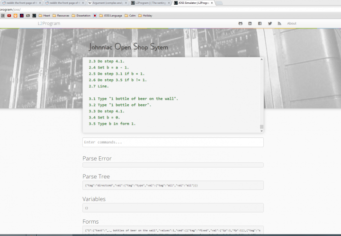
Task: Click the Facebook icon in header
Action: (260, 23)
